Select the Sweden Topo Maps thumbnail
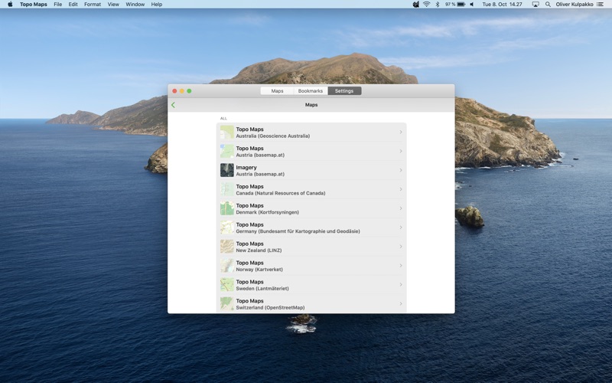 226,285
